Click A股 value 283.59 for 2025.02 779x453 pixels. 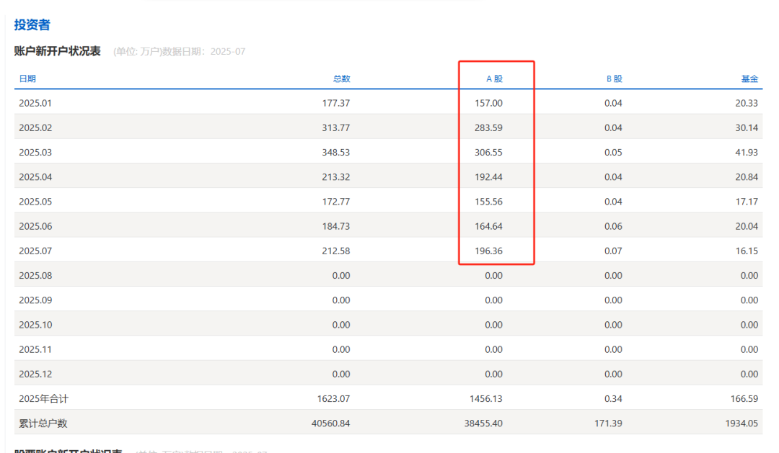(488, 127)
